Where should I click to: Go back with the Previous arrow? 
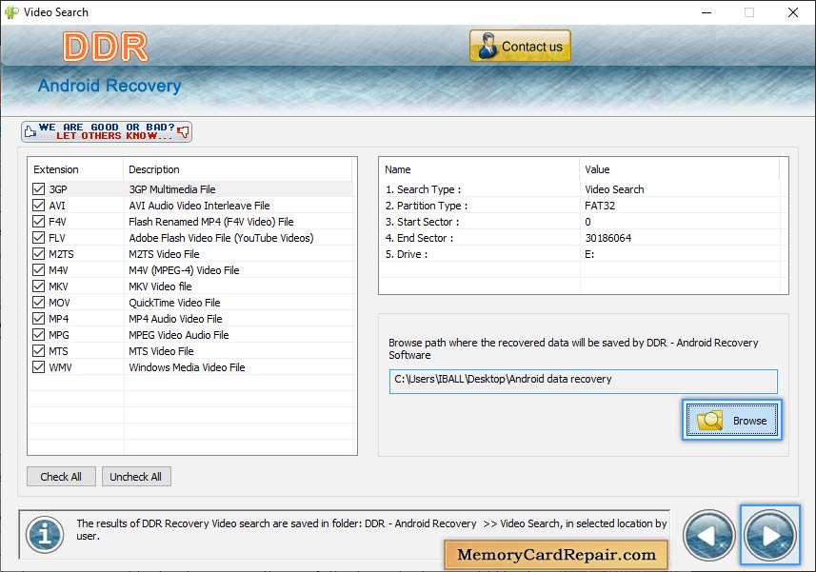[x=708, y=535]
